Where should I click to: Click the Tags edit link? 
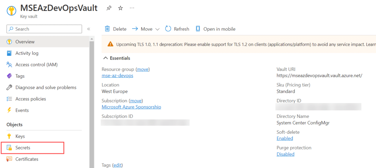117,165
